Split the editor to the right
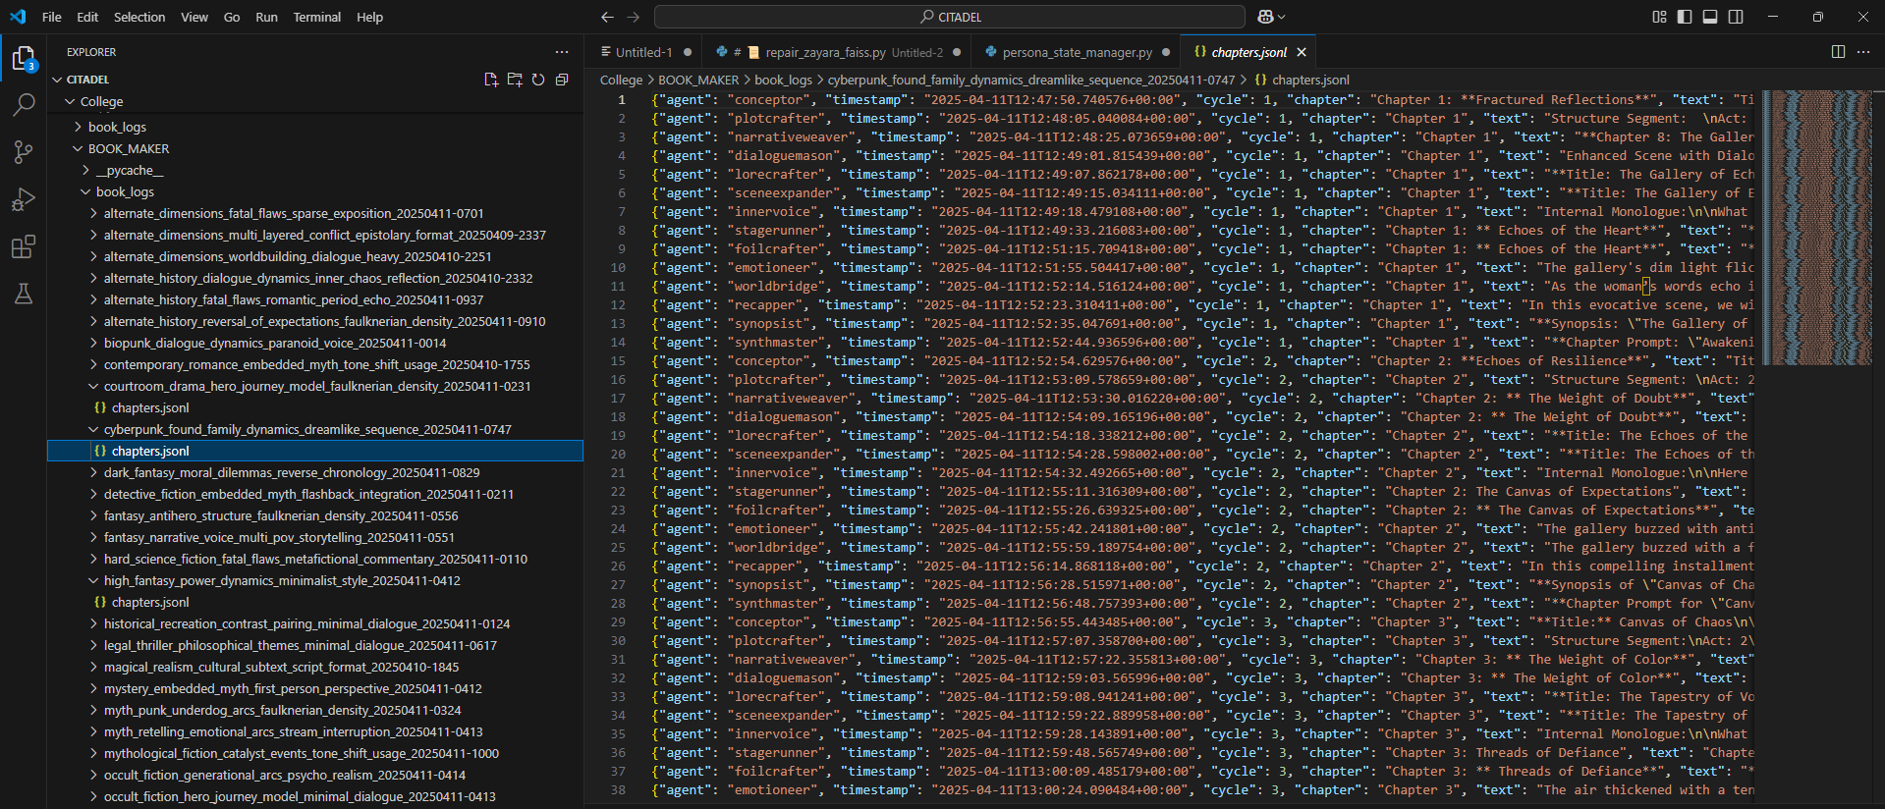The image size is (1885, 809). [1838, 52]
